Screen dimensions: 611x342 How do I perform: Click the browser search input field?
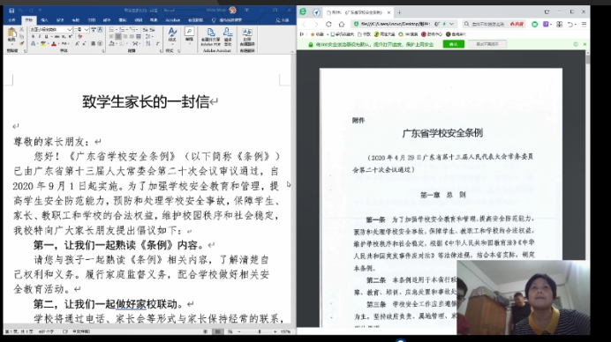pyautogui.click(x=488, y=24)
